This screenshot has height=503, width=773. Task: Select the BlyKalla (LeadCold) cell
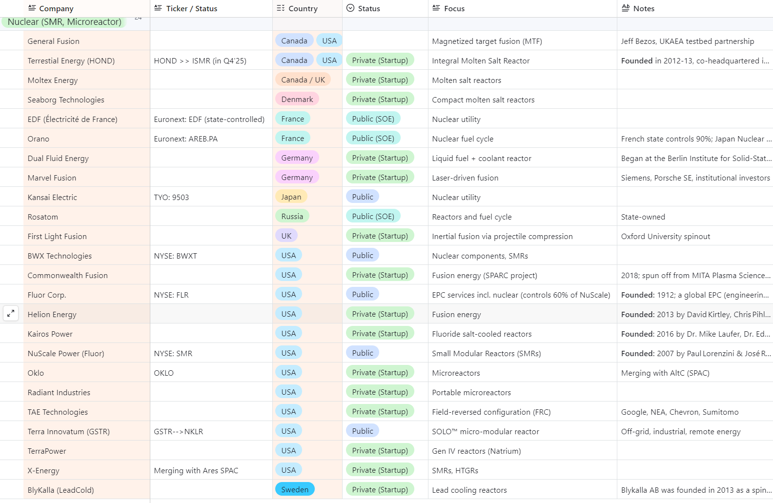(87, 489)
